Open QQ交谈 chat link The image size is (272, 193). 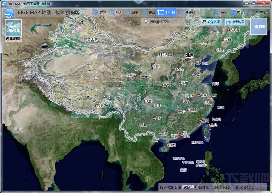(211, 22)
